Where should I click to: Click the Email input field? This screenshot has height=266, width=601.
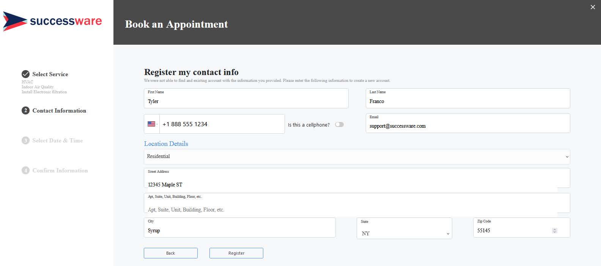(468, 123)
